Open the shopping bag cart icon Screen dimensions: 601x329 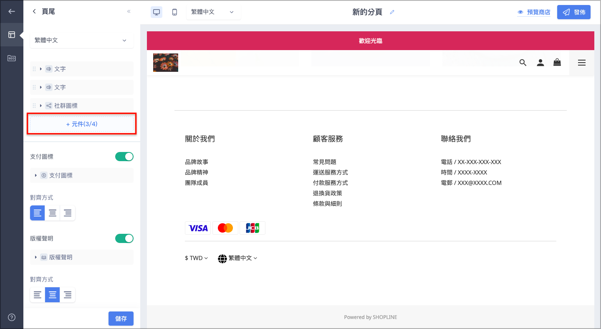tap(557, 63)
